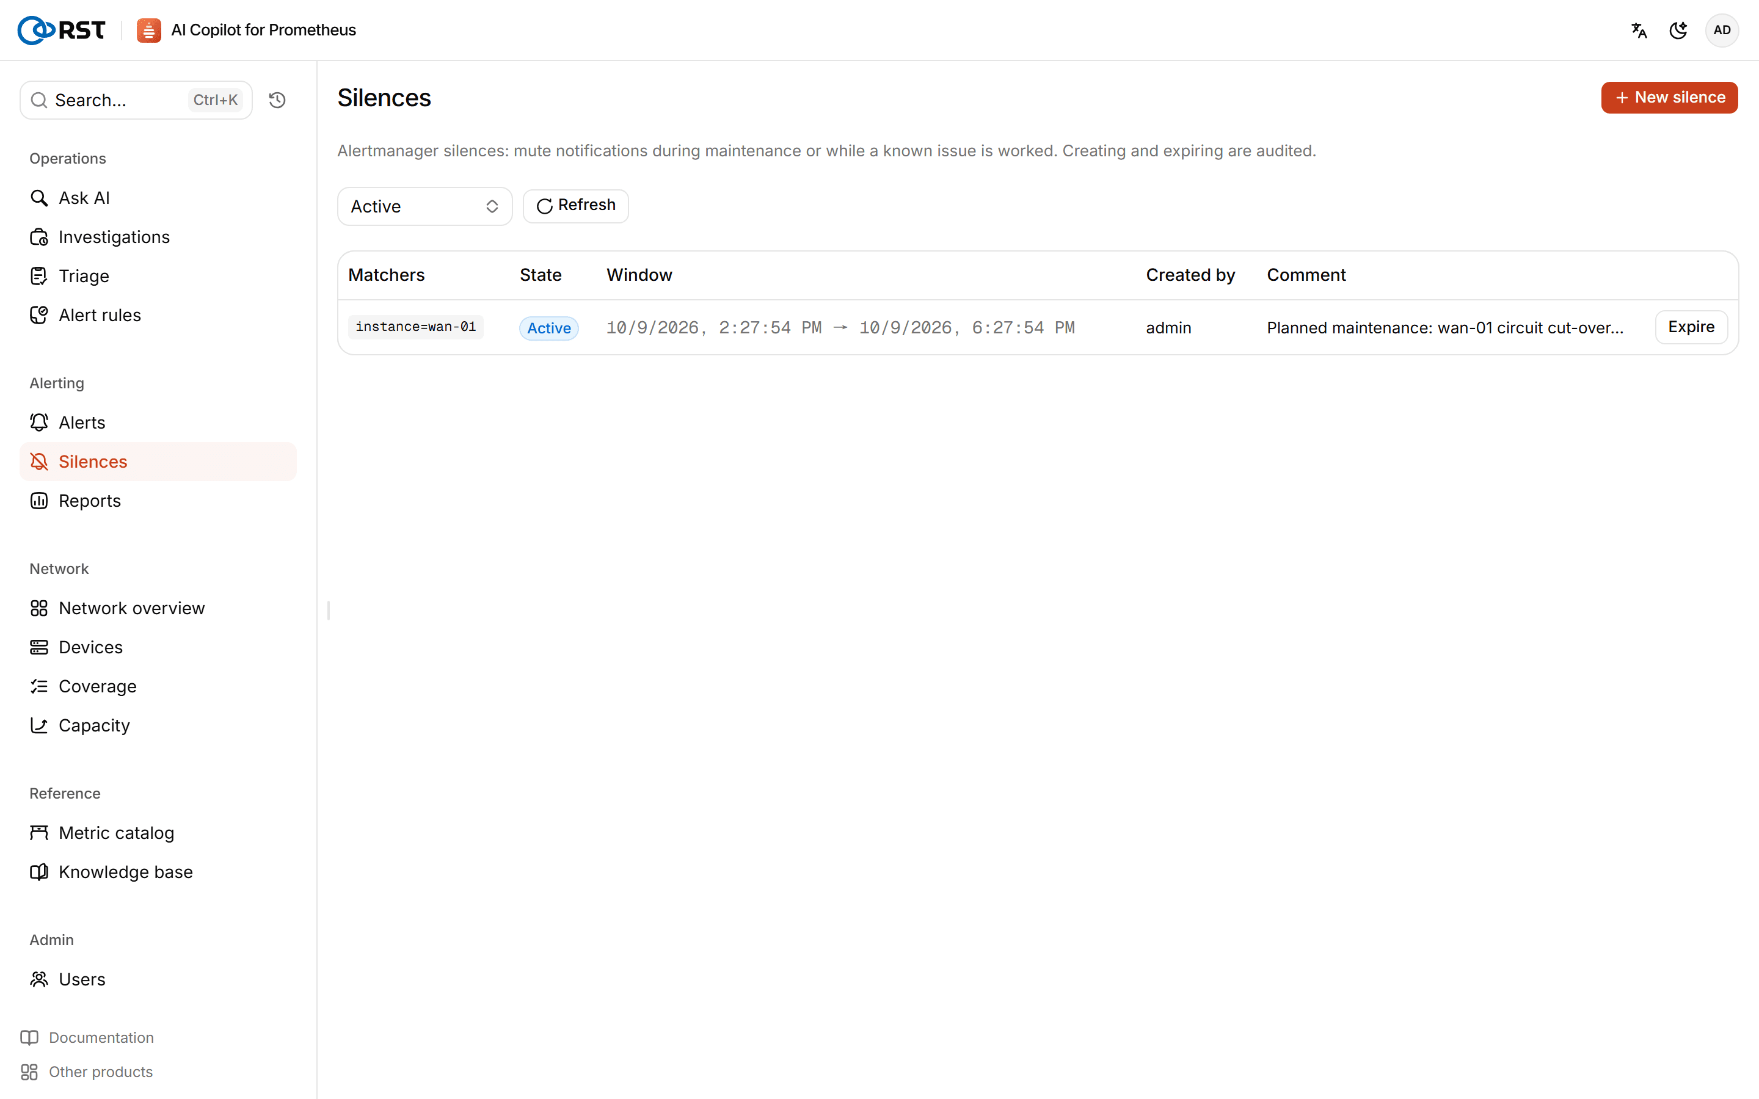The width and height of the screenshot is (1759, 1099).
Task: Click the Window column header
Action: coord(639,275)
